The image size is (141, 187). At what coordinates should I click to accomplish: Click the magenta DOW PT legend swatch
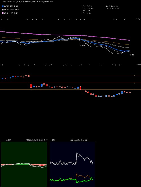[x=3, y=13]
